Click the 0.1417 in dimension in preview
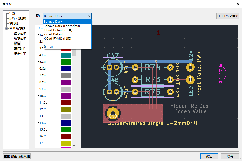Screen dimensions: 242x161 (221, 73)
